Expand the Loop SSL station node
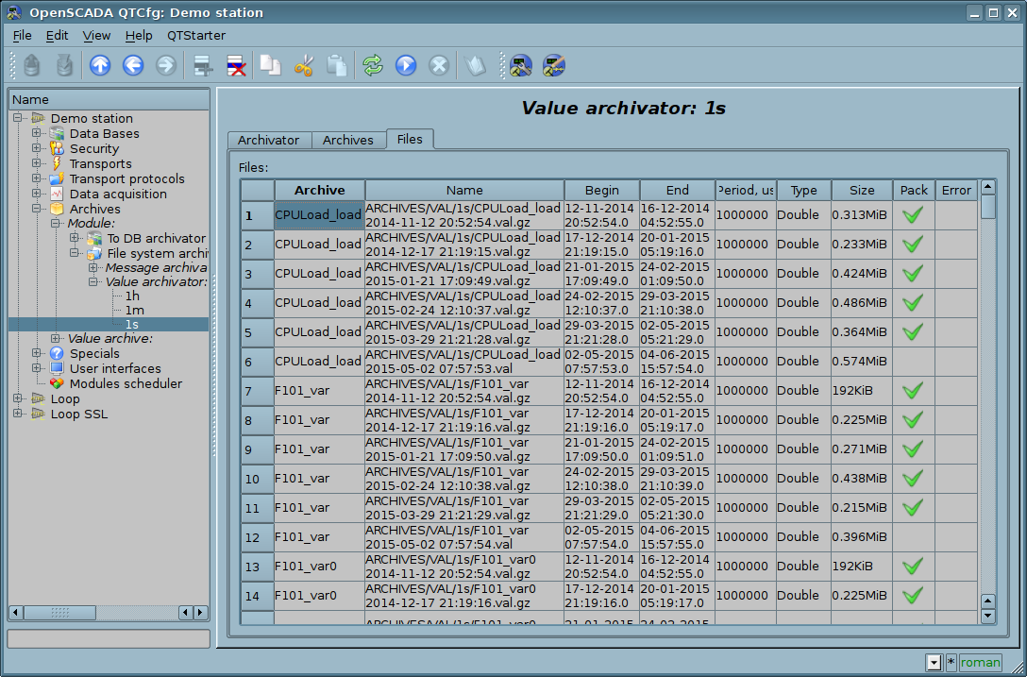Image resolution: width=1027 pixels, height=677 pixels. [18, 414]
